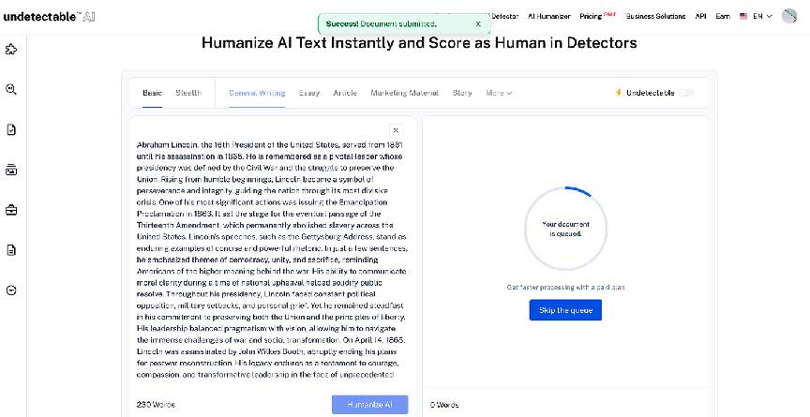Click the 'Success! Document submitted.' toast text
This screenshot has height=417, width=810.
tap(382, 23)
